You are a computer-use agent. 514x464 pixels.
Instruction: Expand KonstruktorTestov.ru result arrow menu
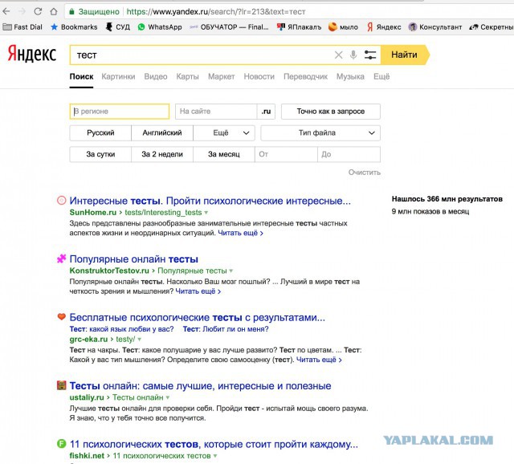click(x=231, y=271)
